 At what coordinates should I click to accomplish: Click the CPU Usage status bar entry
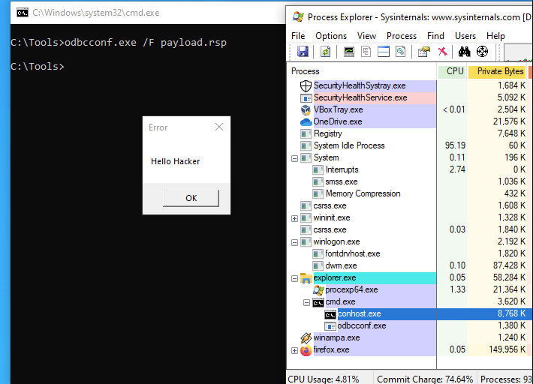pos(324,379)
